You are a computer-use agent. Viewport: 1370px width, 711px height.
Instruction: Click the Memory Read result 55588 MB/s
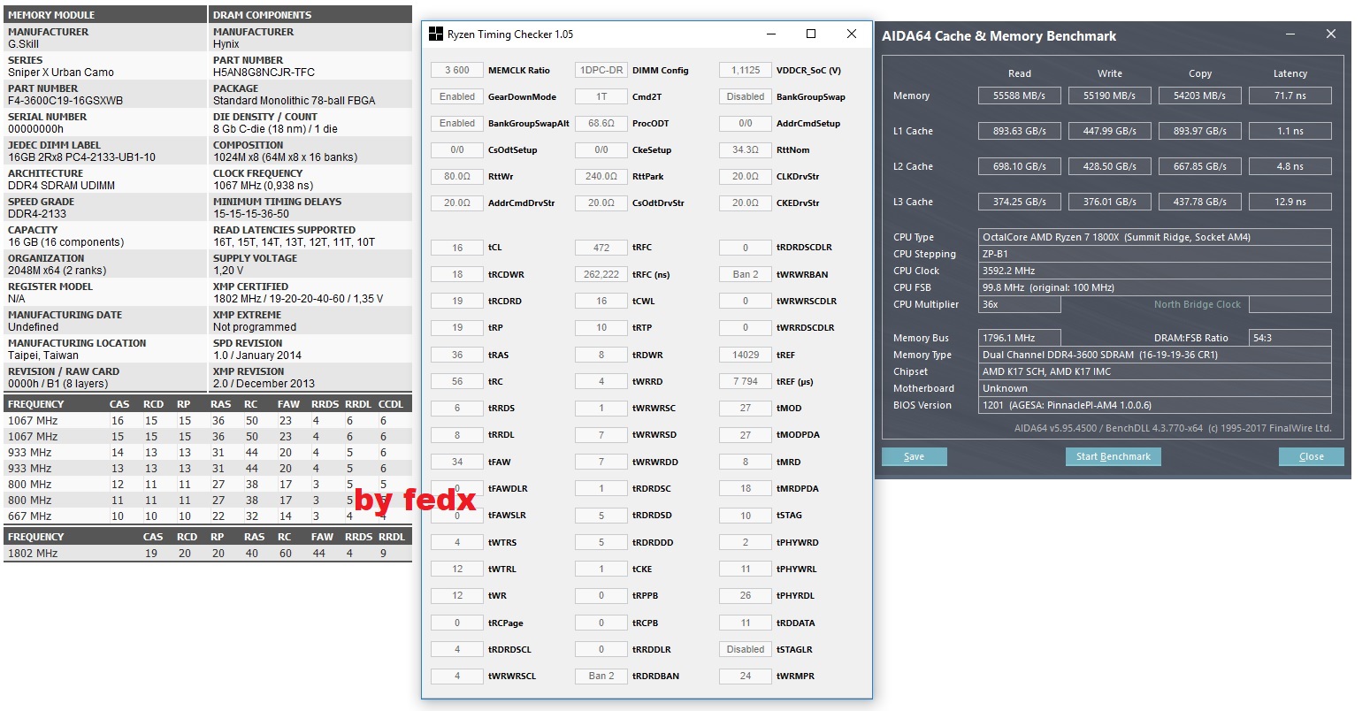tap(1020, 96)
